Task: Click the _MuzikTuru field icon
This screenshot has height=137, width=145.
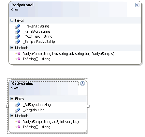Action: coord(18,37)
